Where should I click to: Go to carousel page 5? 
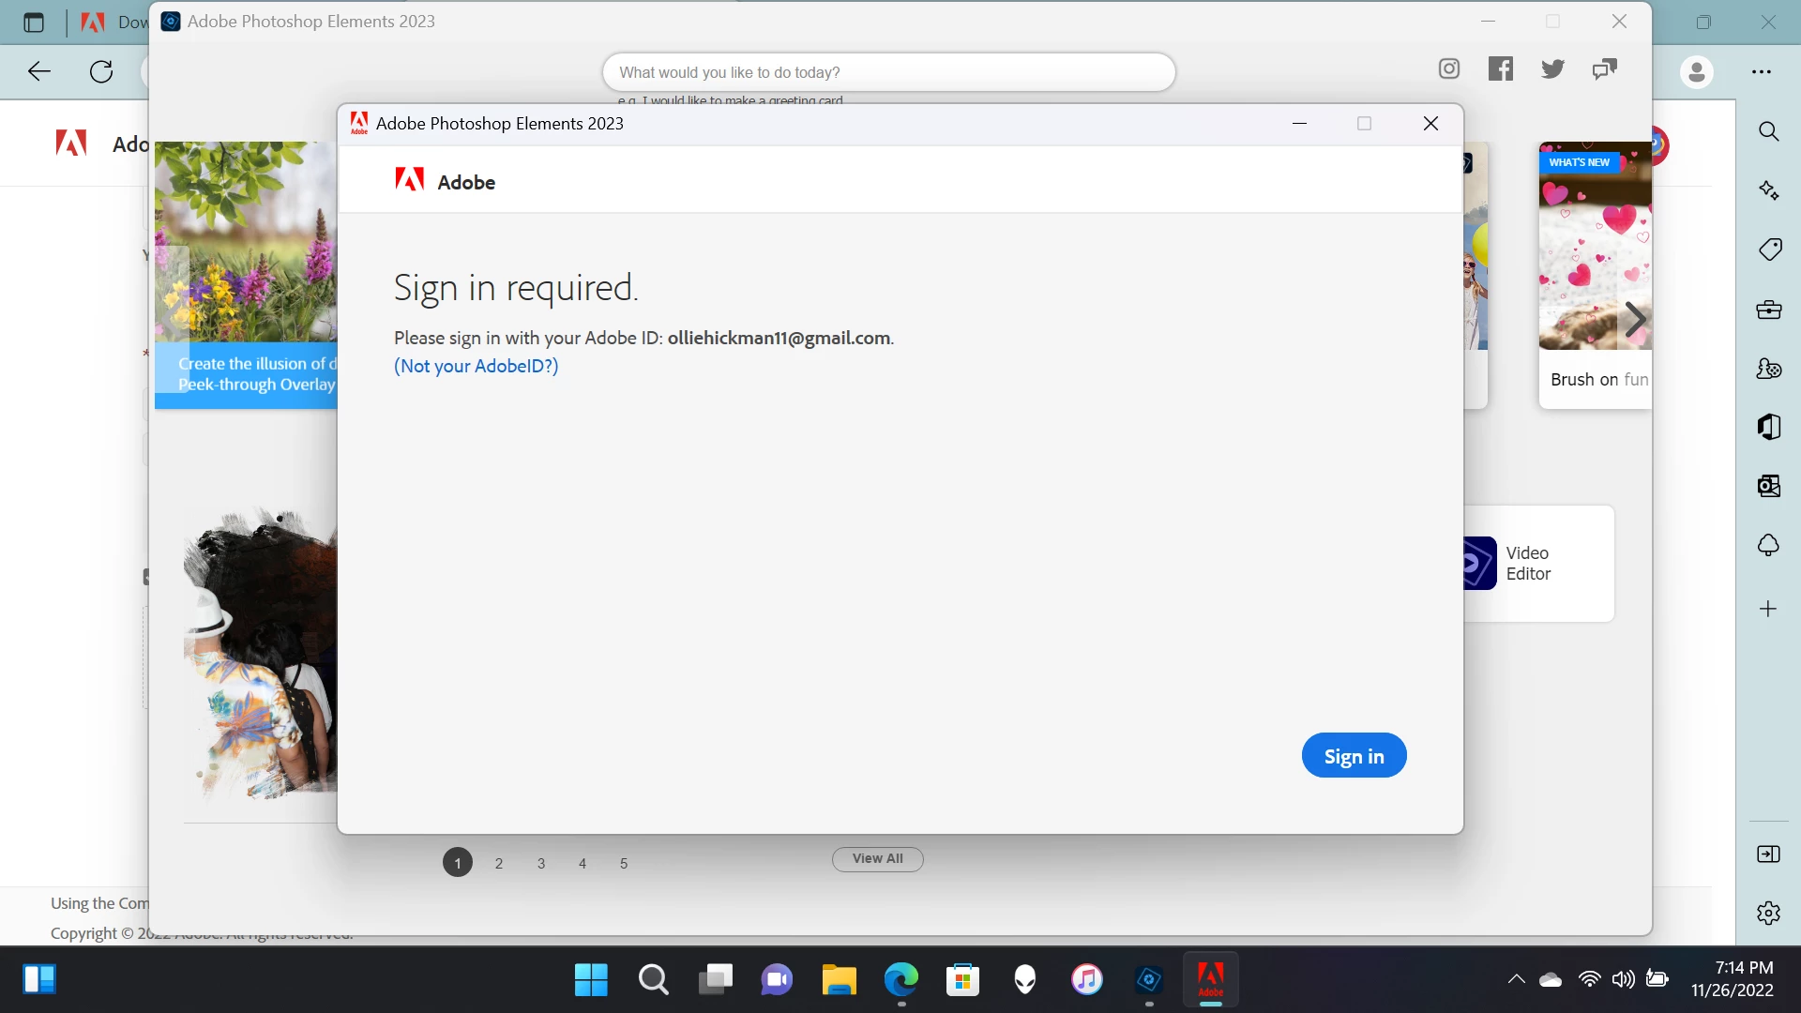[x=624, y=863]
